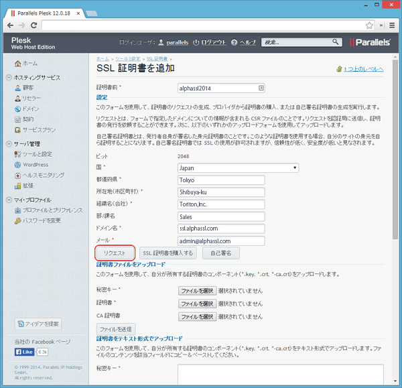The image size is (402, 388).
Task: Click the help question mark icon
Action: (234, 42)
